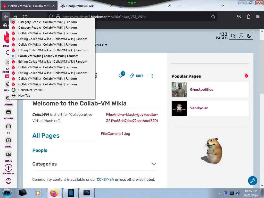Close the Collab VM Wikia tab
264x198 pixels.
[x=53, y=6]
